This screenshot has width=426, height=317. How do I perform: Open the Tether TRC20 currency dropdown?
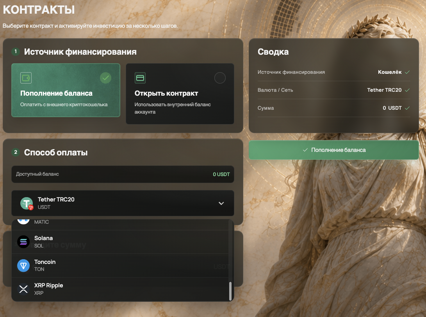pos(123,203)
